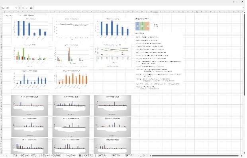Screen dimensions: 247x158
Task: Select the orange segment of the colored block
Action: click(x=147, y=26)
